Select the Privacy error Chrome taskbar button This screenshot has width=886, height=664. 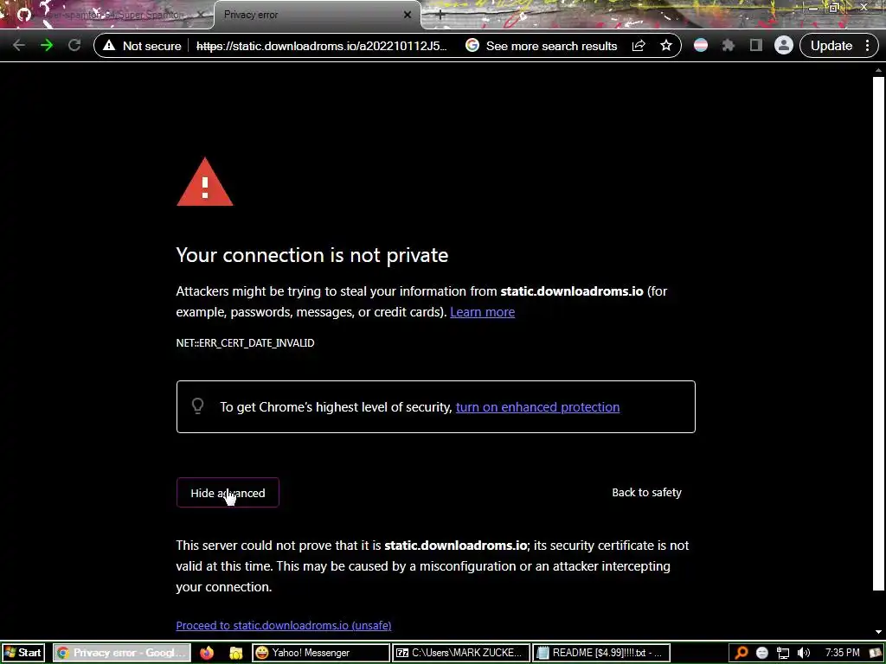point(122,653)
